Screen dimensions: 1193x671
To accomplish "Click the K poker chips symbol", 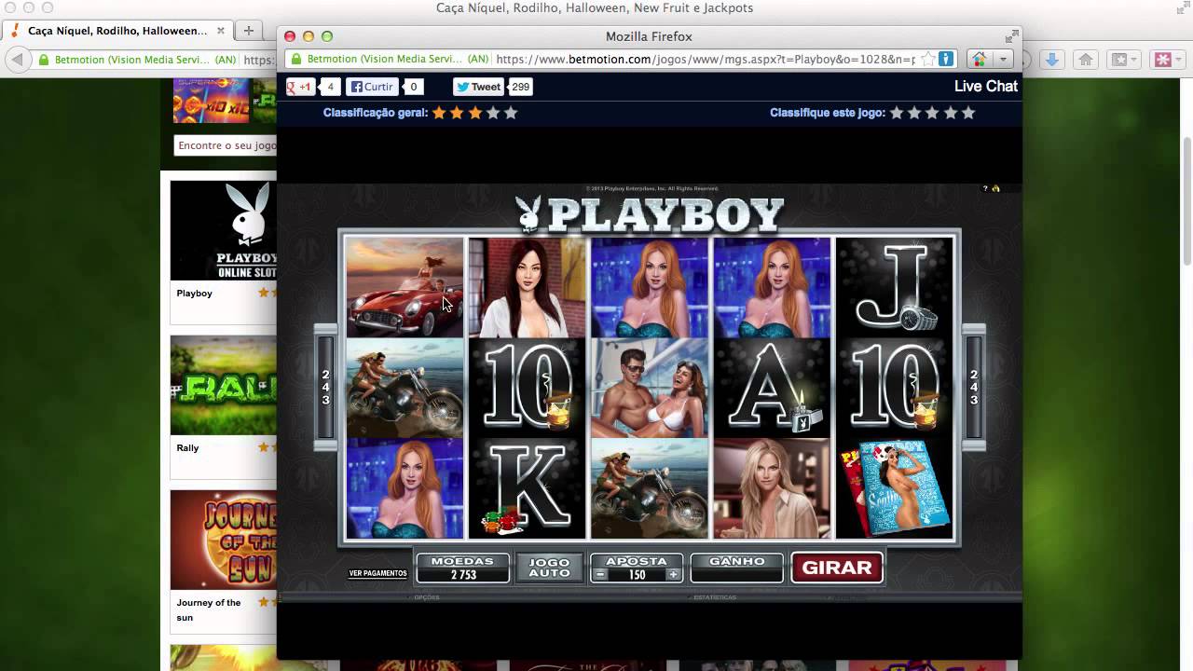I will click(527, 488).
